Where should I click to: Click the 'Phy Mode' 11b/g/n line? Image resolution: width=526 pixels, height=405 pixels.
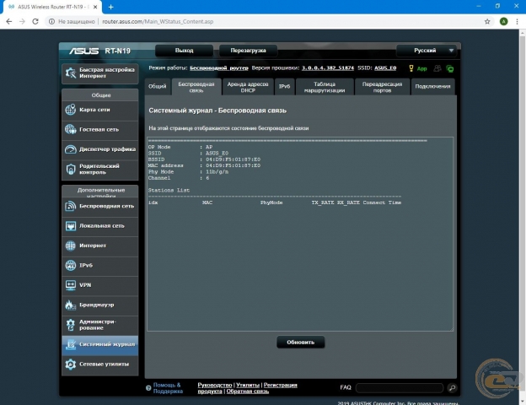tap(188, 171)
